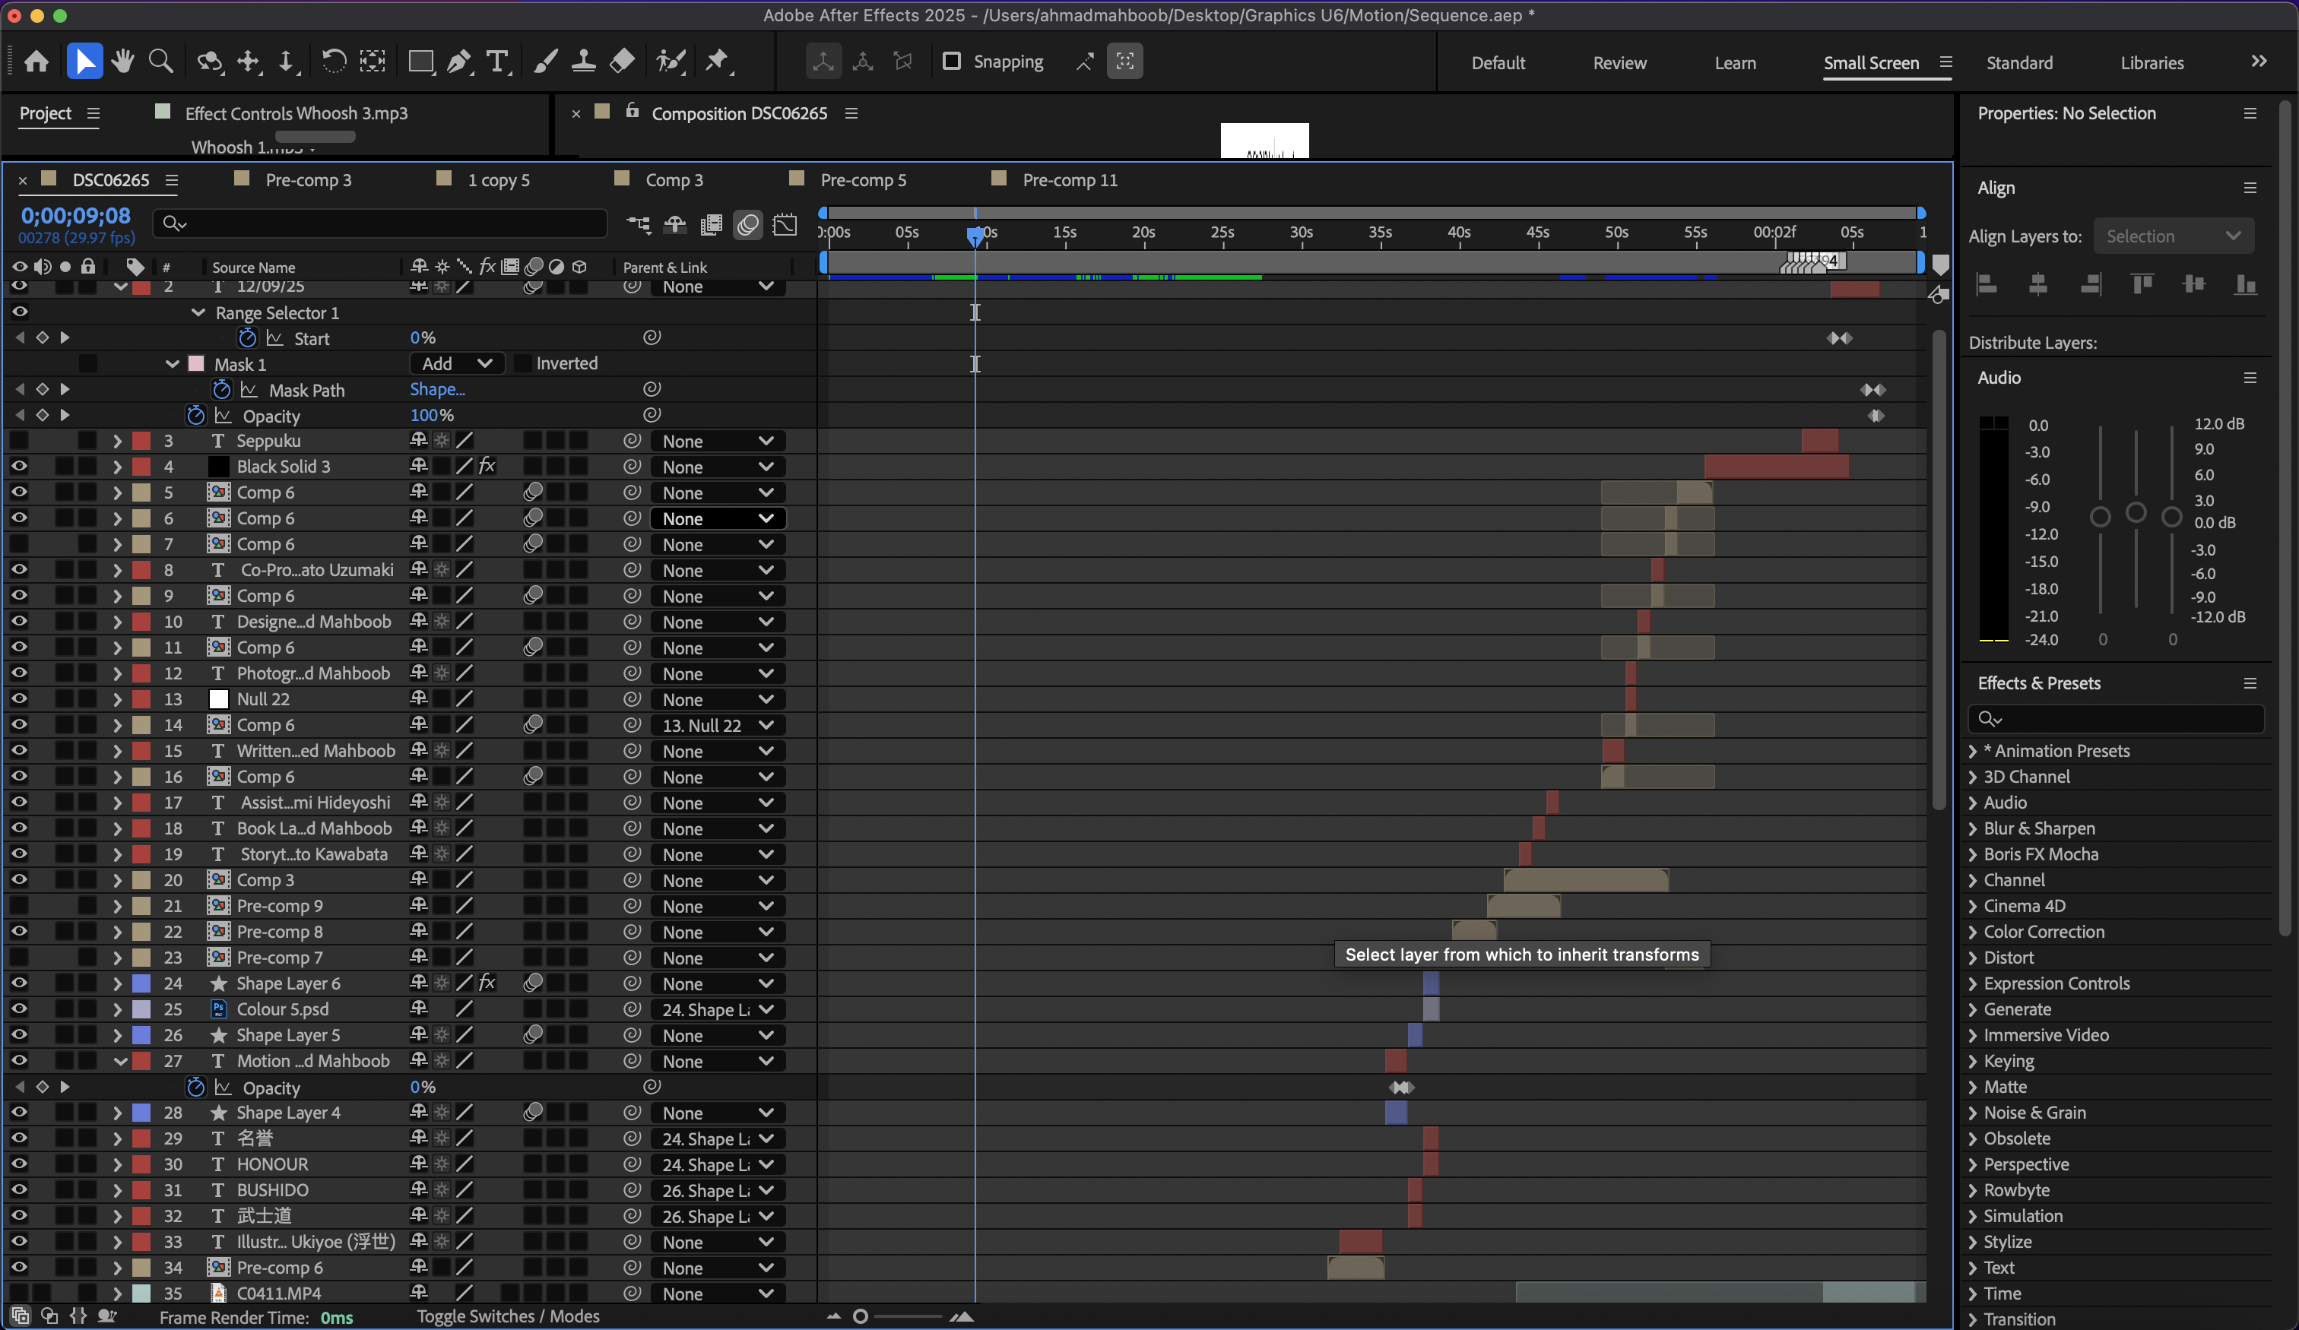Select the Puppet Pin tool
The height and width of the screenshot is (1330, 2299).
tap(718, 61)
